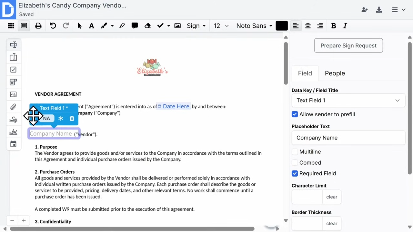Click the NA button on Text Field 1

pos(46,119)
